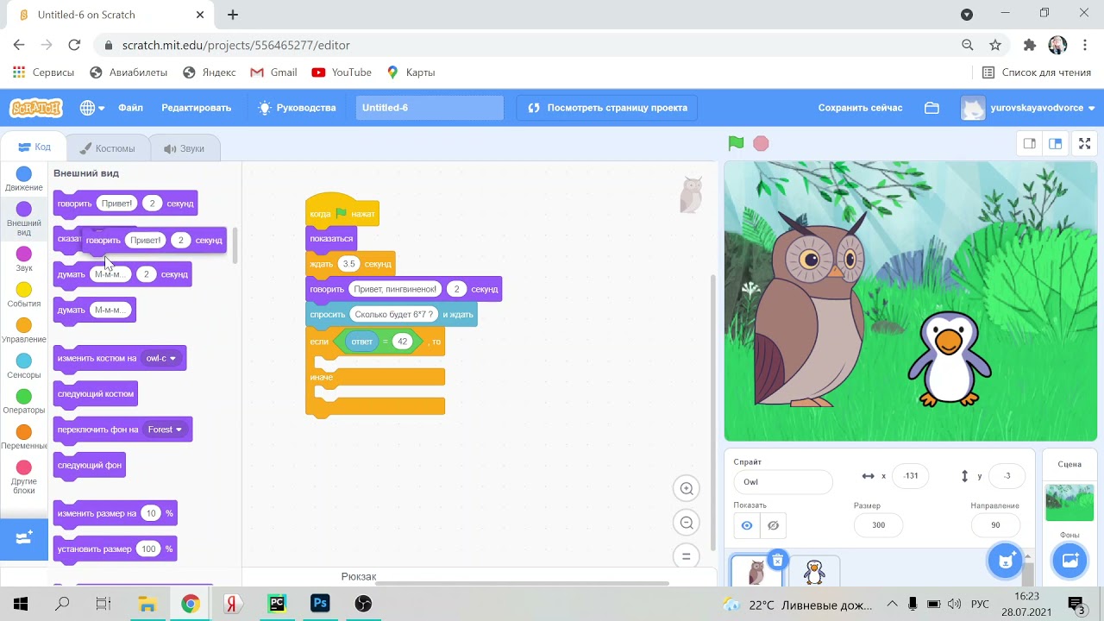Click Посмотреть страницу проекта button
This screenshot has height=621, width=1104.
[607, 108]
